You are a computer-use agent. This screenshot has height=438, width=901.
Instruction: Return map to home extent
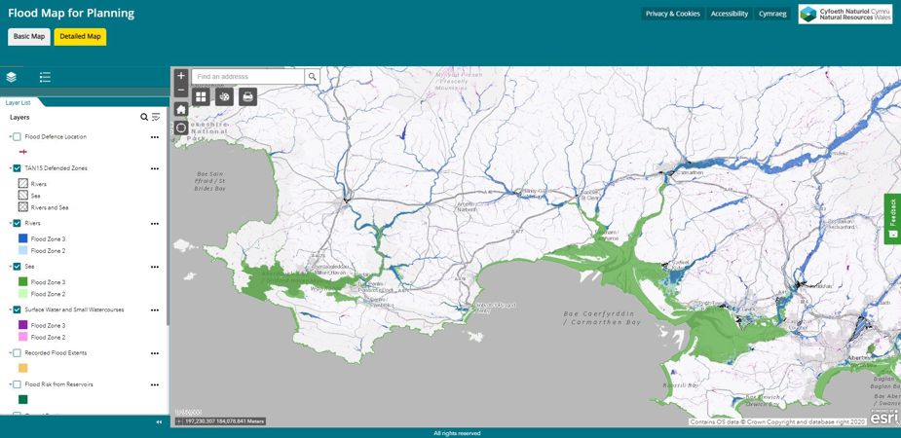(x=181, y=109)
